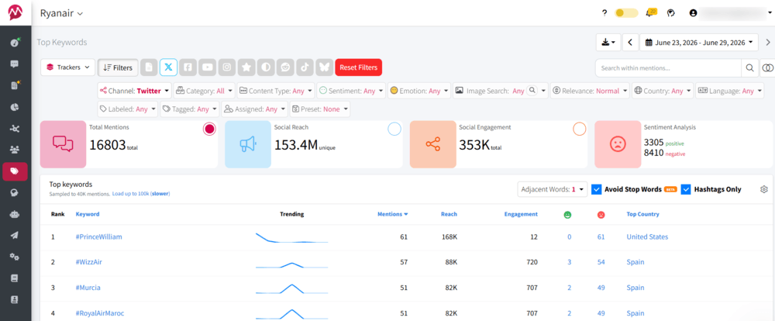Open the reports document sidebar icon

(x=14, y=85)
